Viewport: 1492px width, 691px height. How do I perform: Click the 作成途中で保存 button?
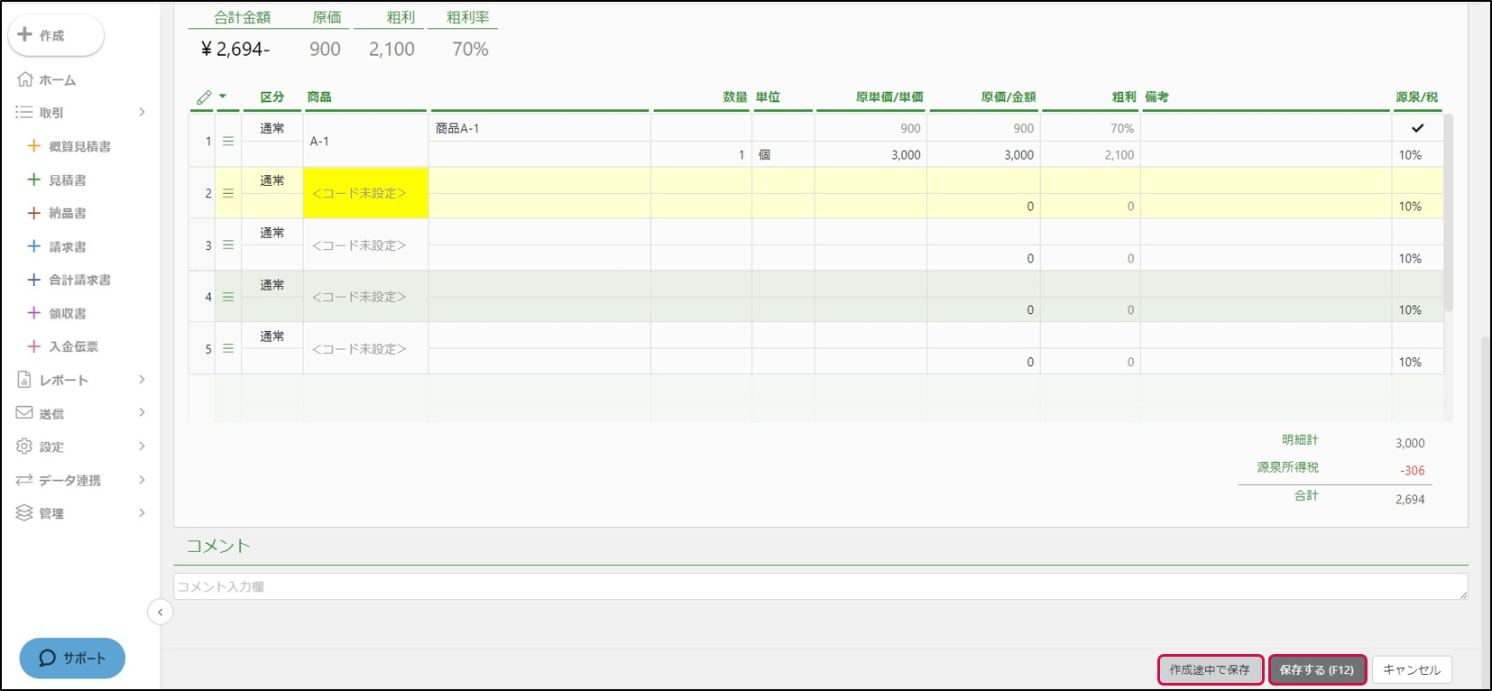pos(1210,670)
